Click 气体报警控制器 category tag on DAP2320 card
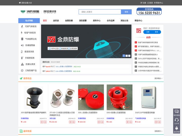 point(141,118)
